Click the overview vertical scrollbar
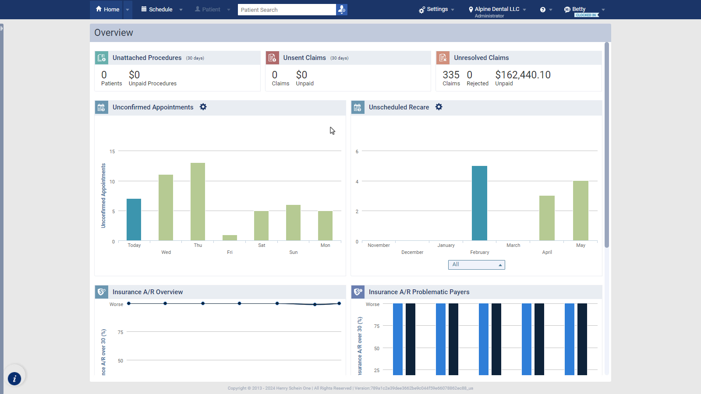Viewport: 701px width, 394px height. tap(607, 144)
